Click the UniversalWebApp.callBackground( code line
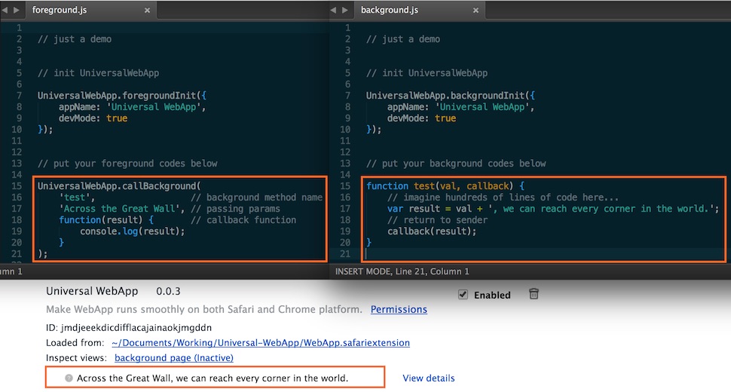Image resolution: width=731 pixels, height=392 pixels. [119, 186]
